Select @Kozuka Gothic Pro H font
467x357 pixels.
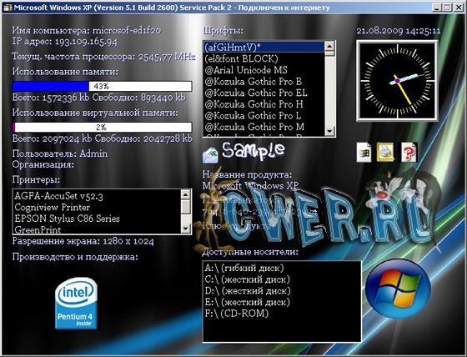[x=264, y=104]
